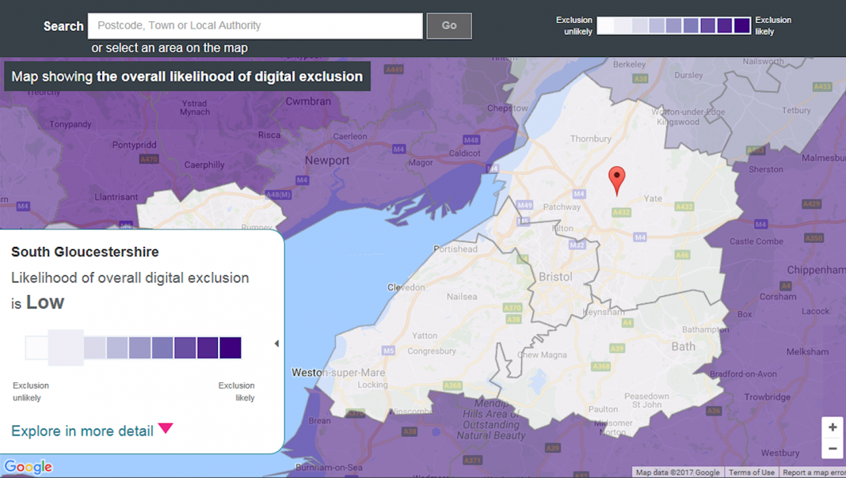Click the A470 road shield near Pontypridd
The height and width of the screenshot is (478, 846).
click(x=149, y=159)
